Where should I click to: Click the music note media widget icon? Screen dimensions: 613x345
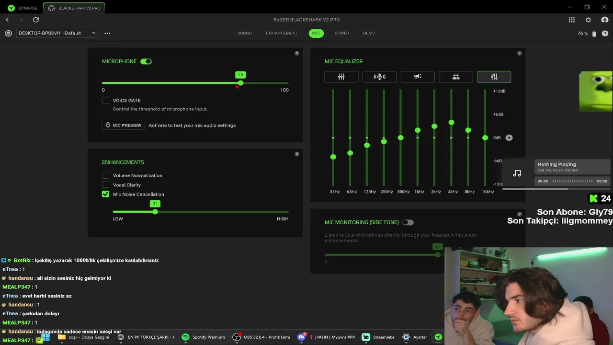click(517, 173)
